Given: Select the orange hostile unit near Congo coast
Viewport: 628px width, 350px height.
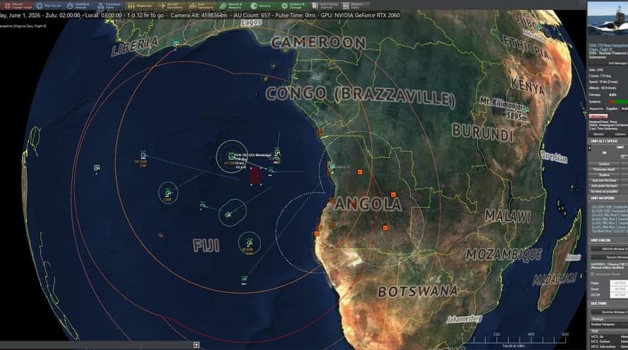Looking at the screenshot, I should (x=319, y=132).
